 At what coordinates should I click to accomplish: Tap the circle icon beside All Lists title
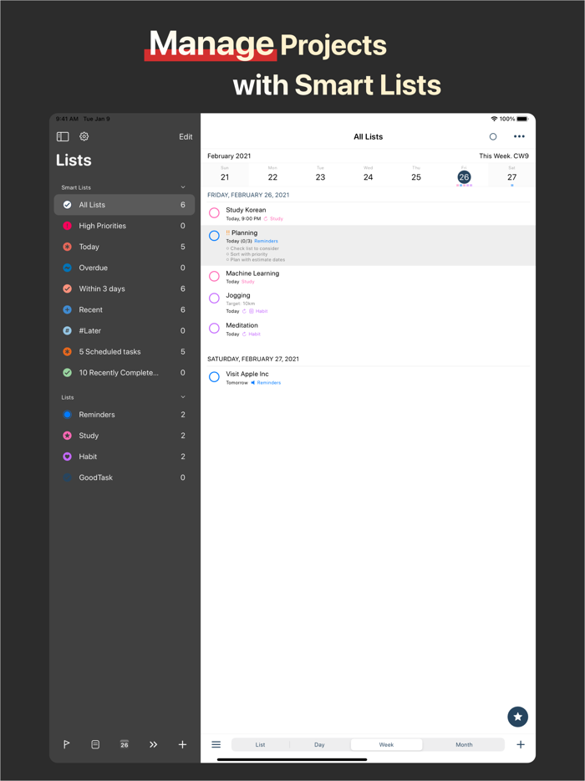493,136
